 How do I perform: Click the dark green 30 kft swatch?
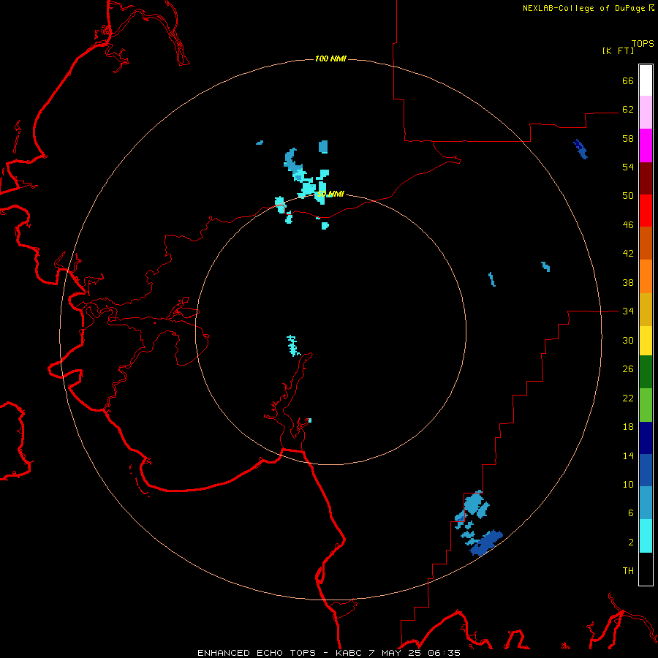(646, 372)
